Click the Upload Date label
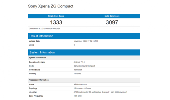170x100 pixels. [34, 41]
